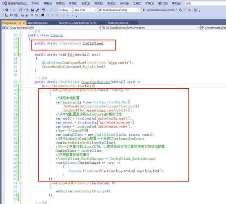
Task: Open the Any CPU platform dropdown
Action: 85,10
